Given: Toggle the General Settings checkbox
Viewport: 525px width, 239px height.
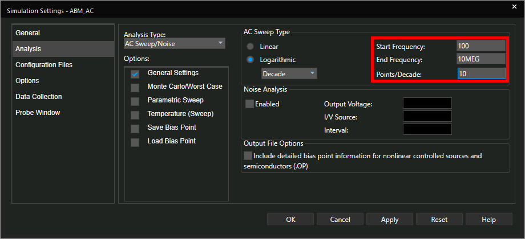Looking at the screenshot, I should (135, 74).
